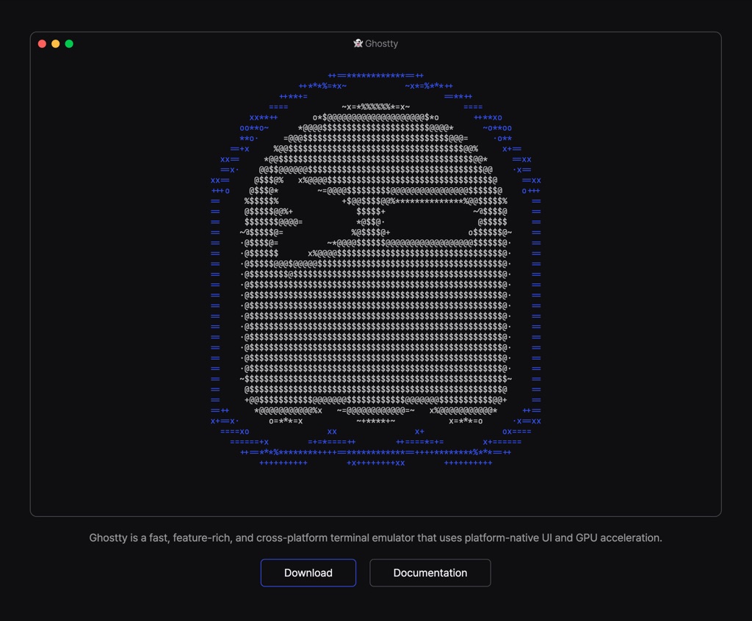Click the right blue equals-sign column
The image size is (752, 621).
(536, 301)
